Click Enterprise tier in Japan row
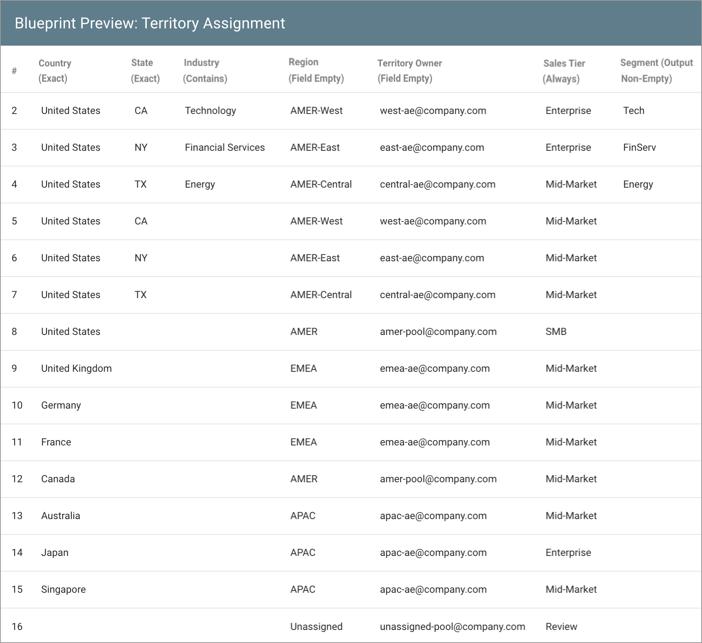This screenshot has width=702, height=643. 568,552
